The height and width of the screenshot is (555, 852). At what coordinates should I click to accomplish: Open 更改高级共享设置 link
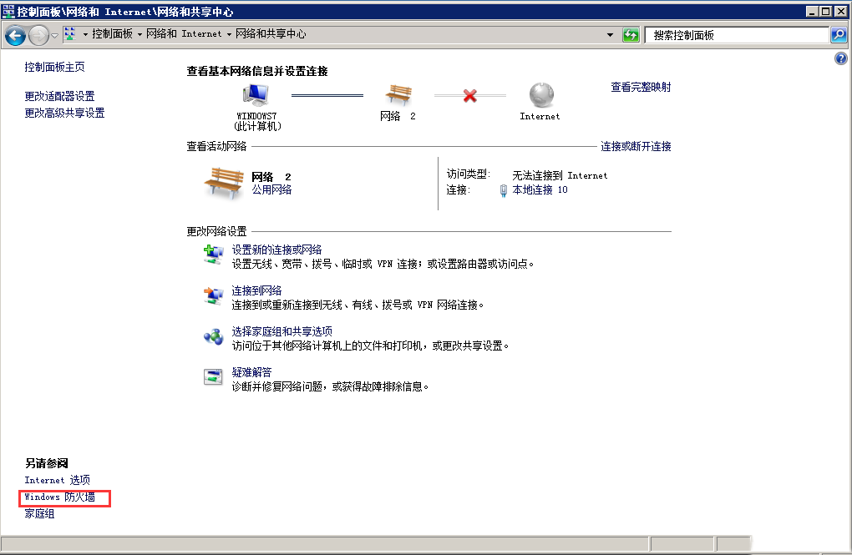pyautogui.click(x=64, y=113)
